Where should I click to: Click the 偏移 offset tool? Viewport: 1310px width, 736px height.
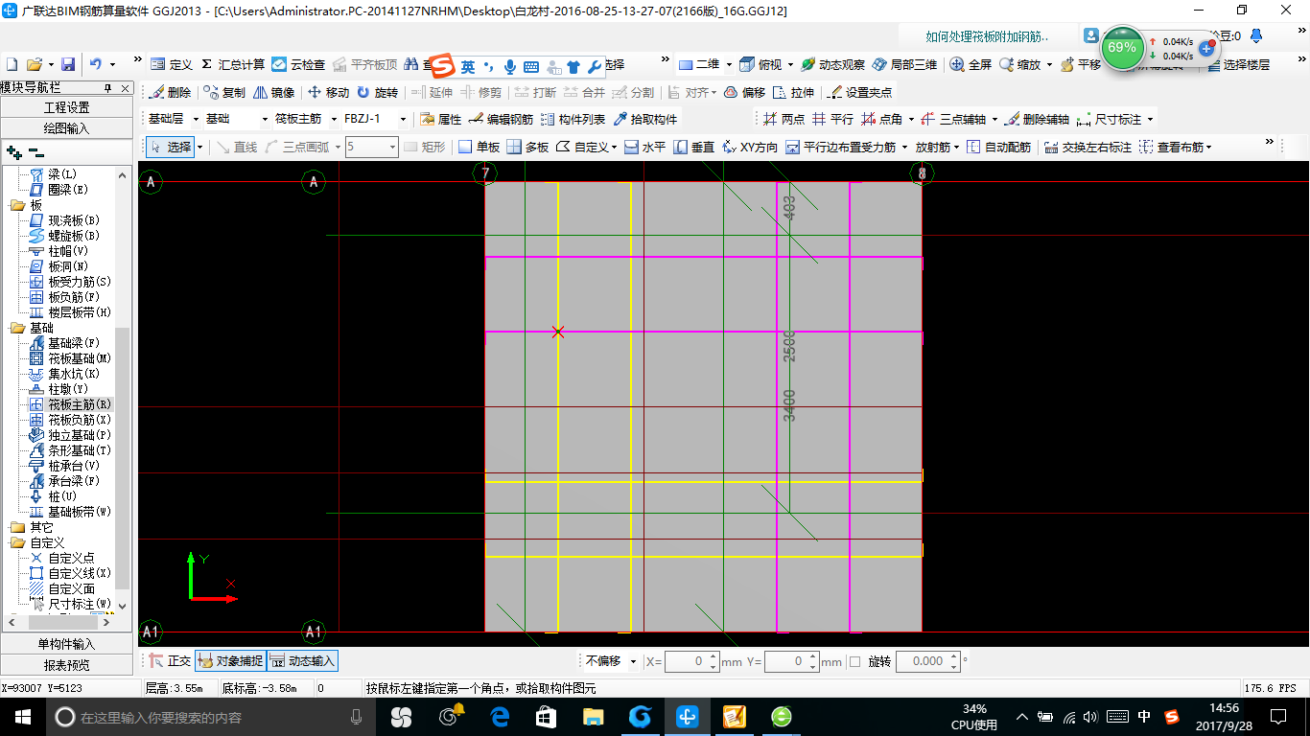[745, 92]
